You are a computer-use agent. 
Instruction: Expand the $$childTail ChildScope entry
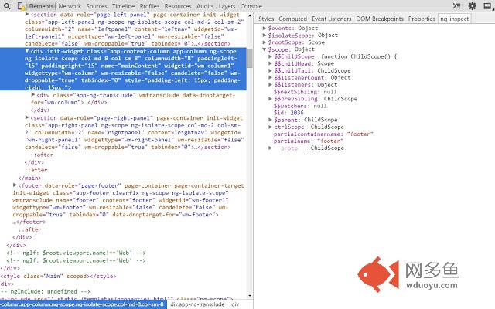point(270,70)
